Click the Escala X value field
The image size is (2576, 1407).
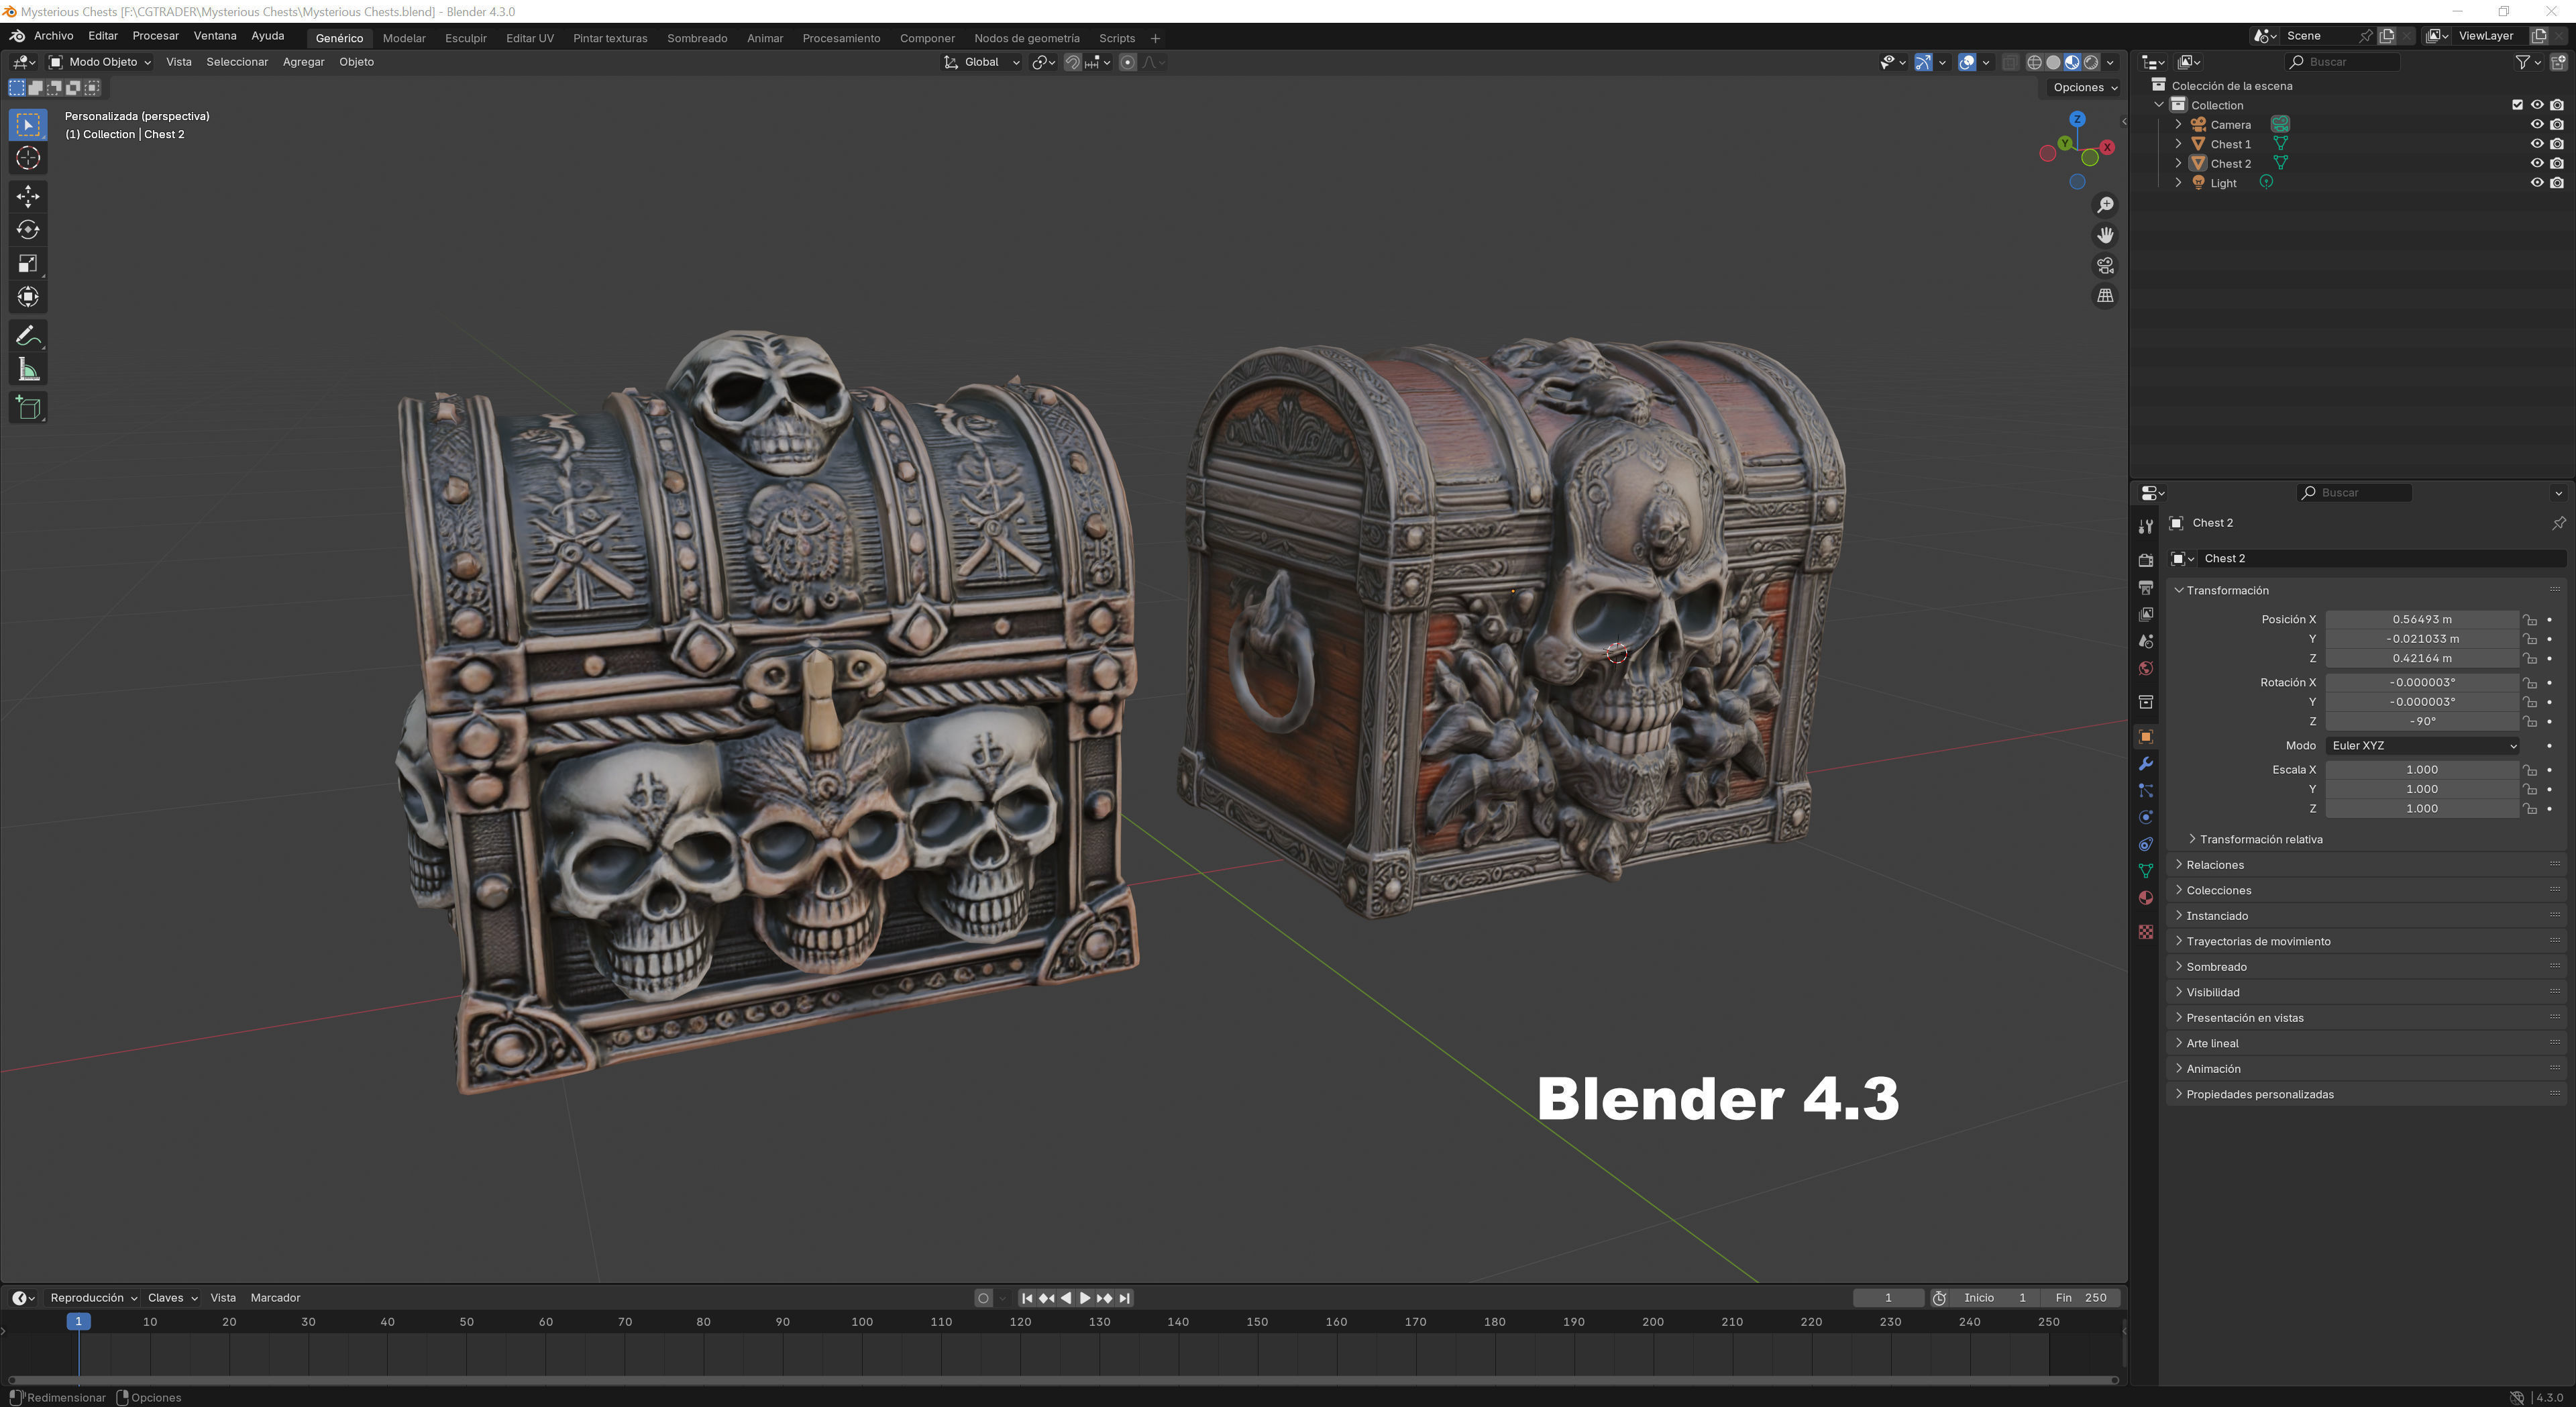coord(2421,770)
